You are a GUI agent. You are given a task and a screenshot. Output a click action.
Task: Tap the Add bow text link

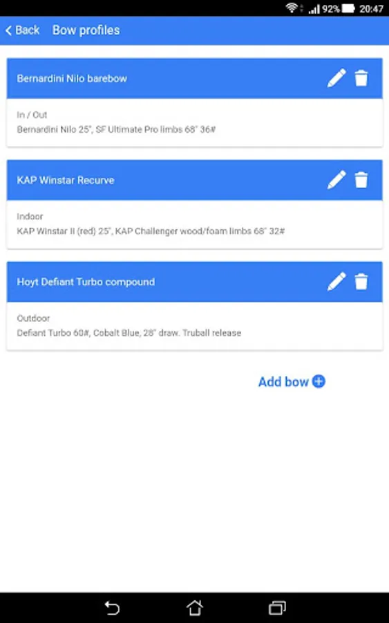283,382
